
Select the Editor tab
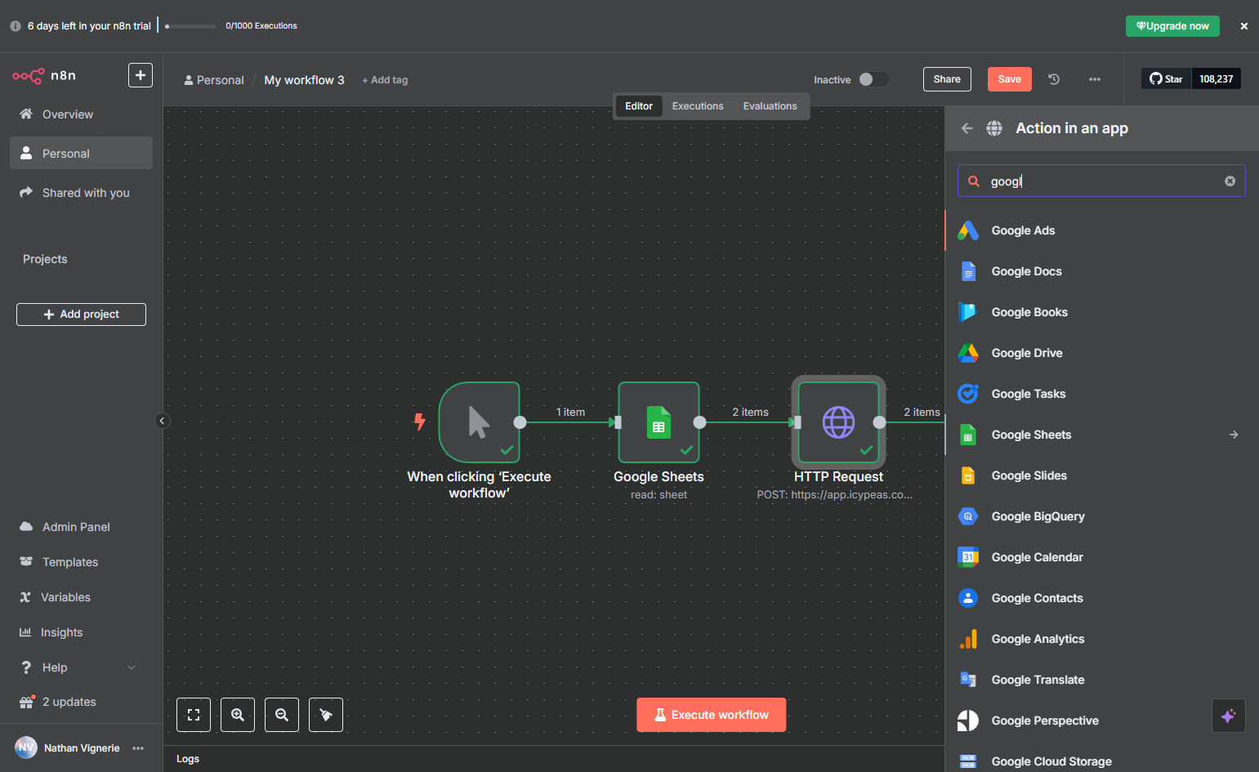[639, 106]
